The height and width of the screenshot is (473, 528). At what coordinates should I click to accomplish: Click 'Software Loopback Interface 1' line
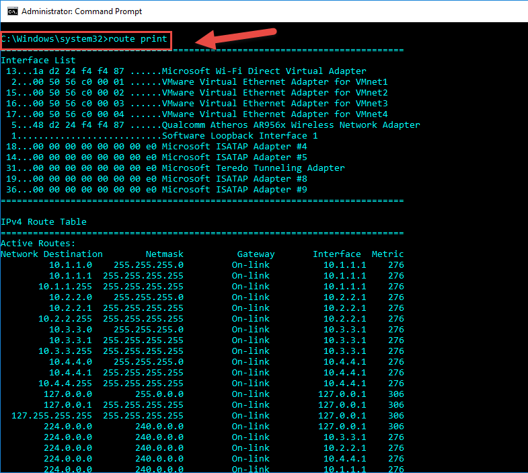165,136
